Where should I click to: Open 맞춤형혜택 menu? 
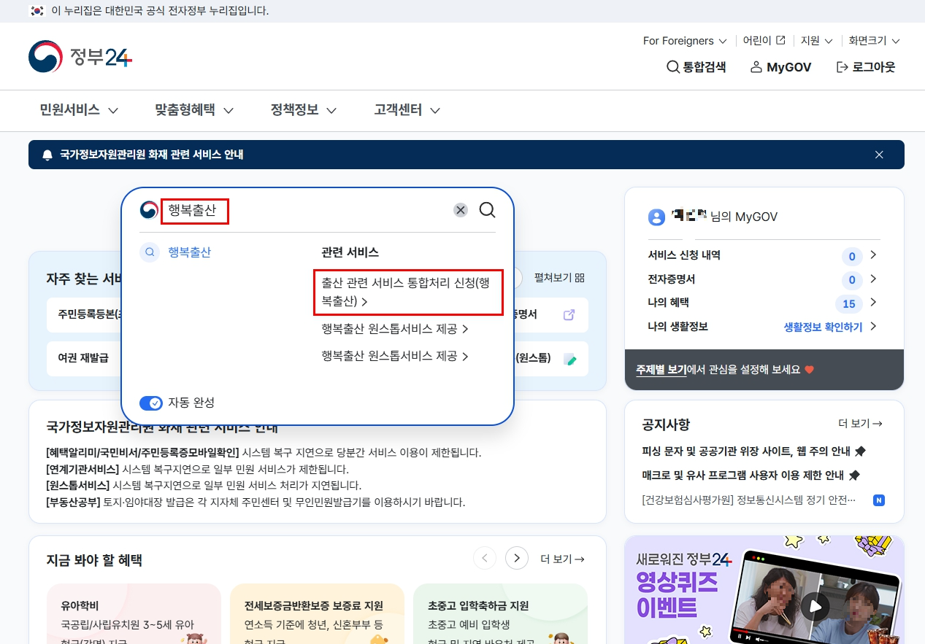click(x=194, y=110)
